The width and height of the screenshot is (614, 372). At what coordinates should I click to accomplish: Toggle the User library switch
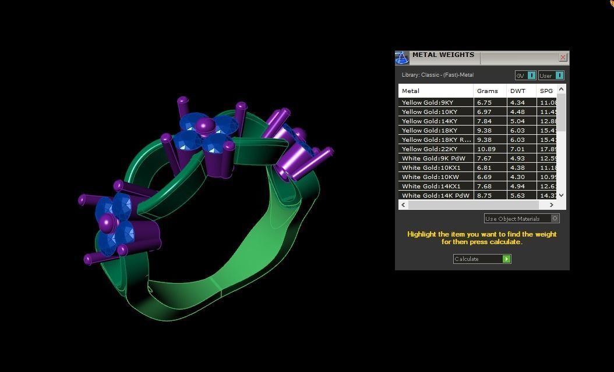(551, 76)
